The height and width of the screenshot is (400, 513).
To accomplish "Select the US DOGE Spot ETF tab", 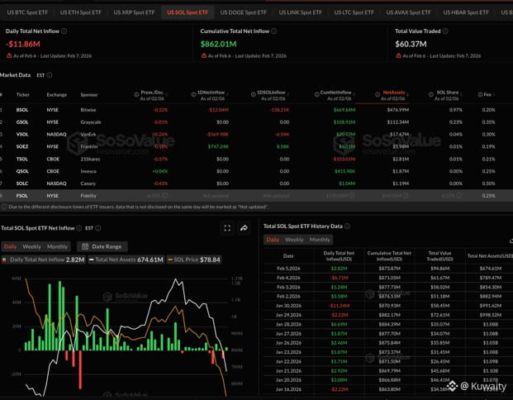I will [243, 12].
